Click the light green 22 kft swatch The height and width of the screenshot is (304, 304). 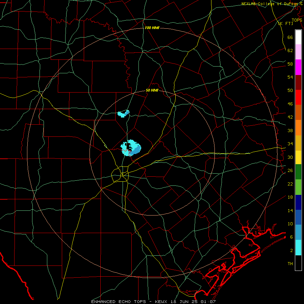[x=298, y=187]
